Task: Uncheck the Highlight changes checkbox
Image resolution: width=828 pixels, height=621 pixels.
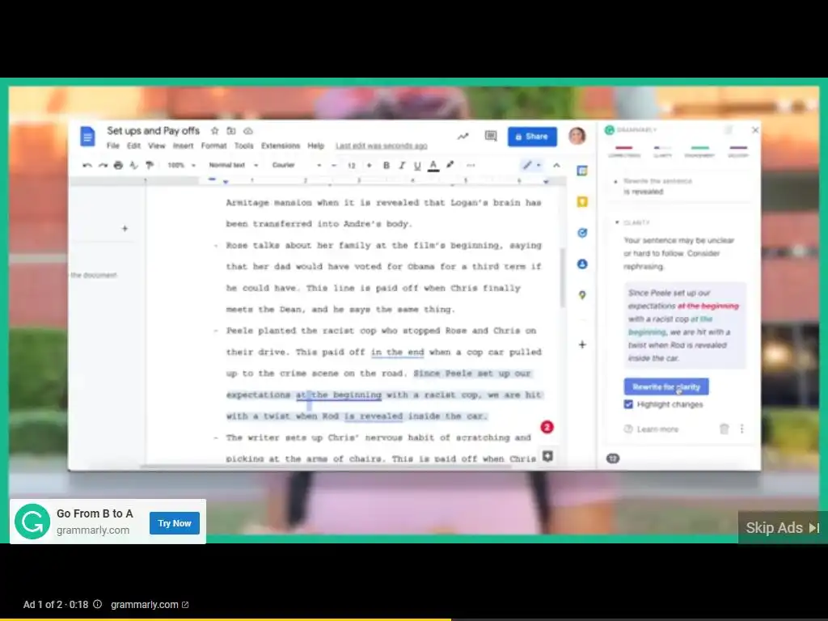Action: coord(628,404)
